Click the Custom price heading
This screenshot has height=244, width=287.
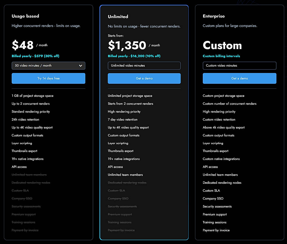pos(222,45)
